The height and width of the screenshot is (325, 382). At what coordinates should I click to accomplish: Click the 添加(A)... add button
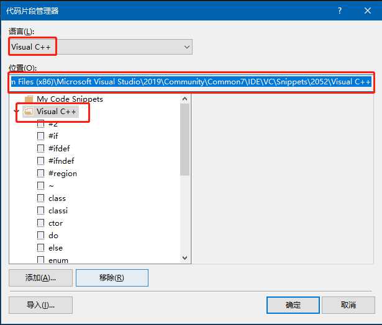[41, 278]
